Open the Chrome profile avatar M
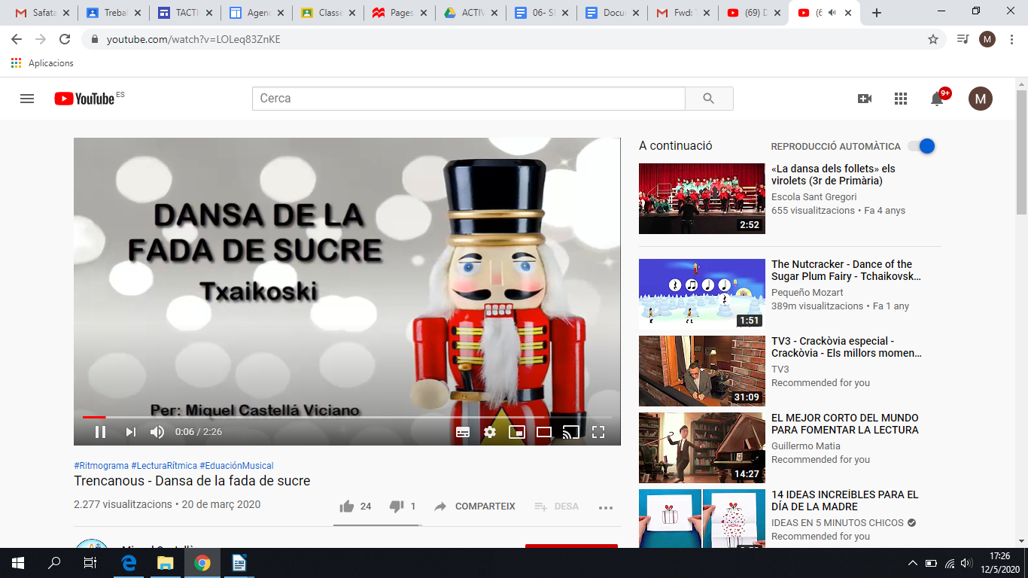 click(x=987, y=39)
